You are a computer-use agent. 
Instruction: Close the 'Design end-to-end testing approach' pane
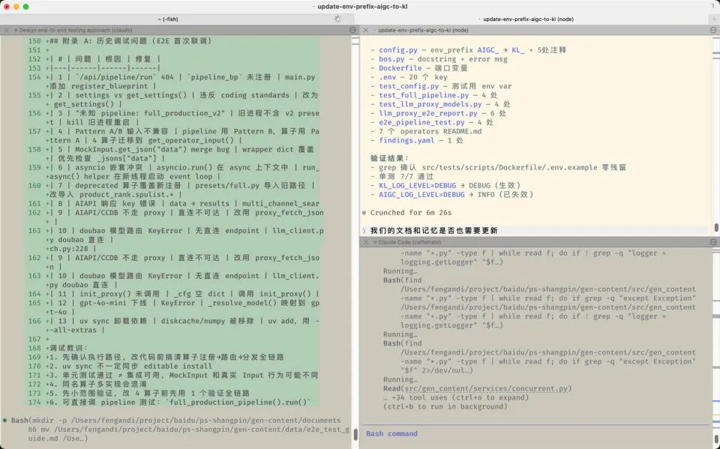[6, 30]
